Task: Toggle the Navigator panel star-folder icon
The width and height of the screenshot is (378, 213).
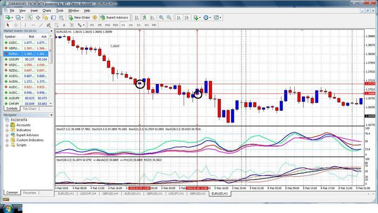Action: [45, 17]
